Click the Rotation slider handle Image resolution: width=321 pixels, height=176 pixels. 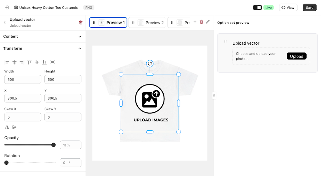tap(6, 163)
